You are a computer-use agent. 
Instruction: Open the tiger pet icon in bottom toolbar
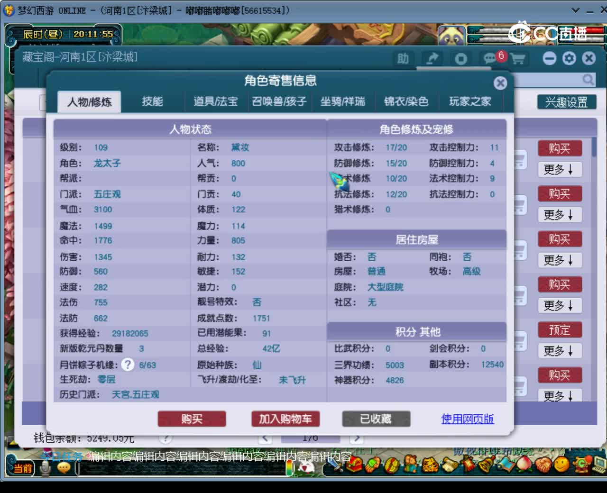tap(430, 465)
